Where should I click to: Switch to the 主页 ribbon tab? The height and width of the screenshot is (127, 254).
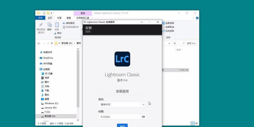coord(50,18)
